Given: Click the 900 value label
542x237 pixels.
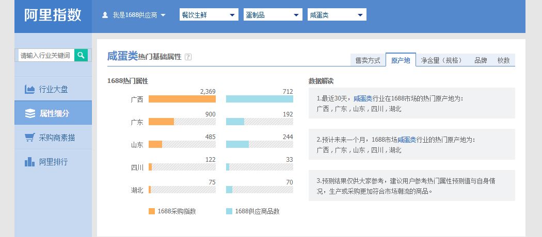Looking at the screenshot, I should pos(210,114).
